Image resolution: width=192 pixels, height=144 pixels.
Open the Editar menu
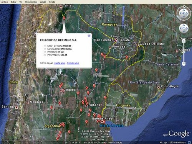(13, 2)
